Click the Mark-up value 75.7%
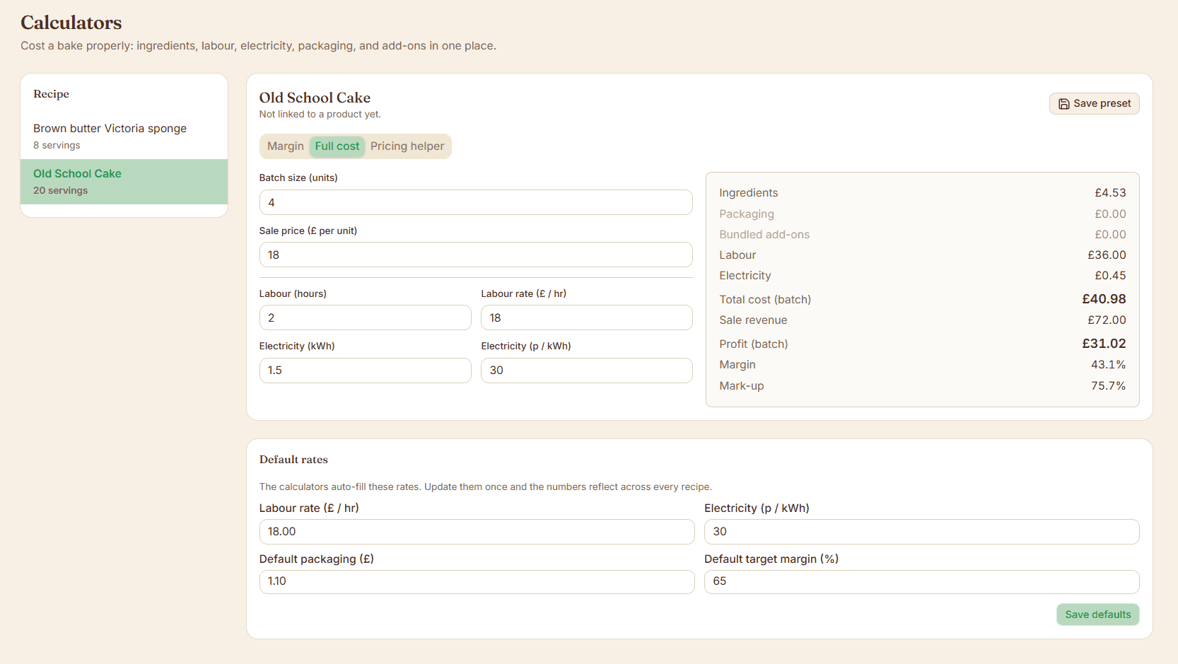The height and width of the screenshot is (664, 1178). click(1108, 386)
